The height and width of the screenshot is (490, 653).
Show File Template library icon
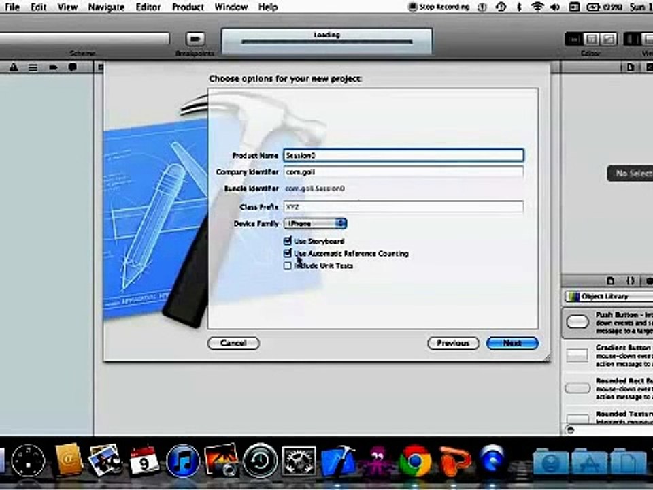tap(611, 281)
